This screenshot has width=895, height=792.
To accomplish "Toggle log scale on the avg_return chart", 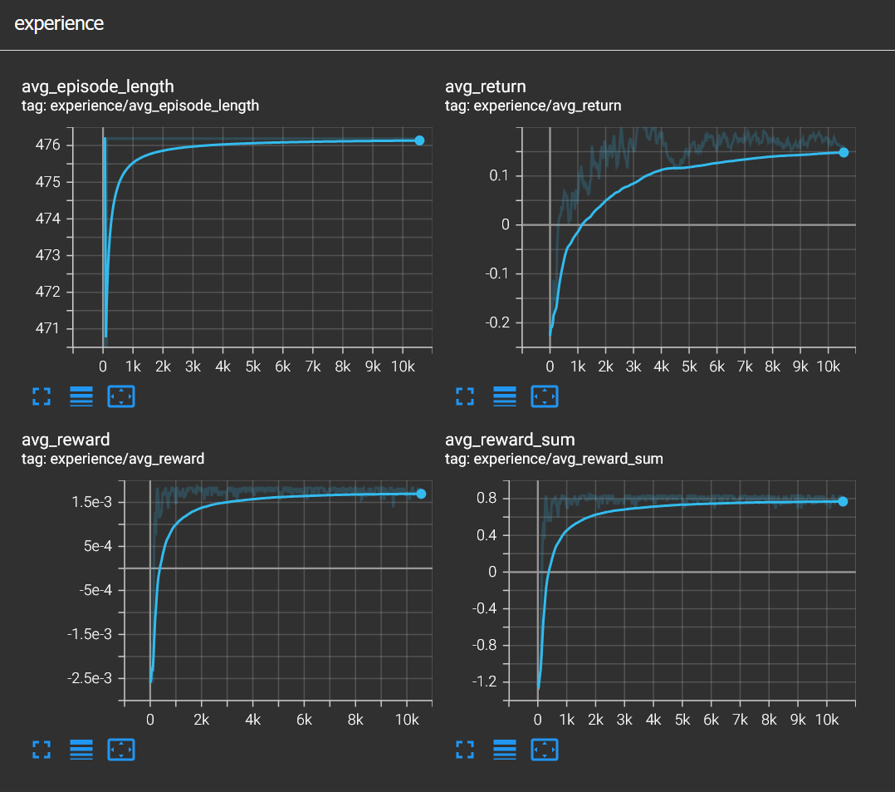I will (504, 396).
